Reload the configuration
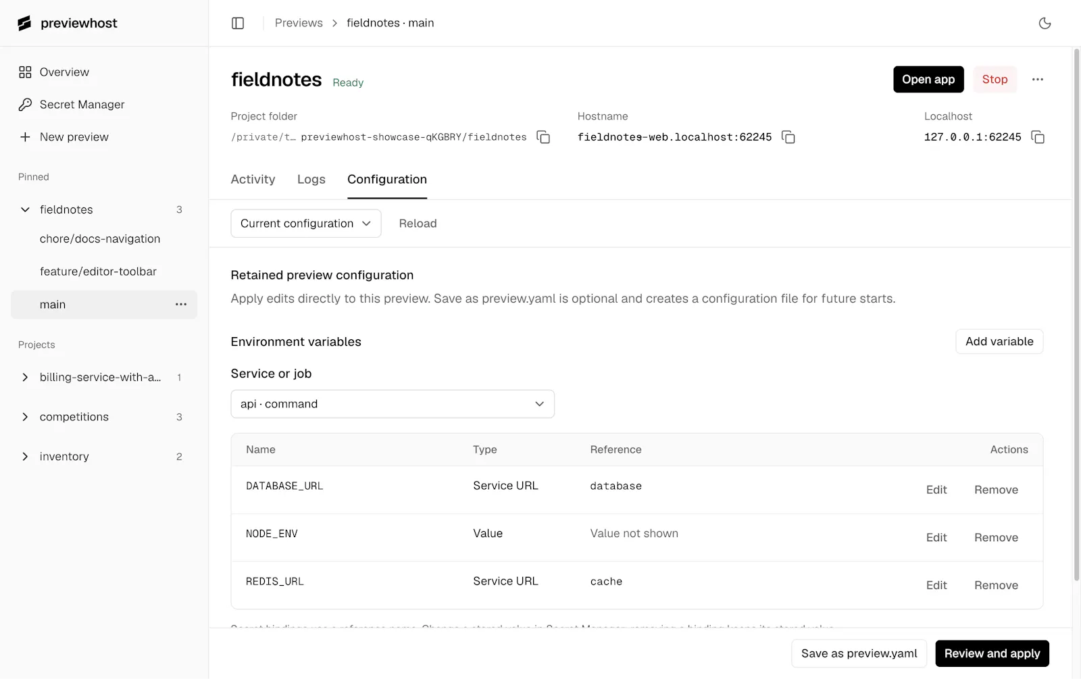The image size is (1081, 679). (418, 224)
